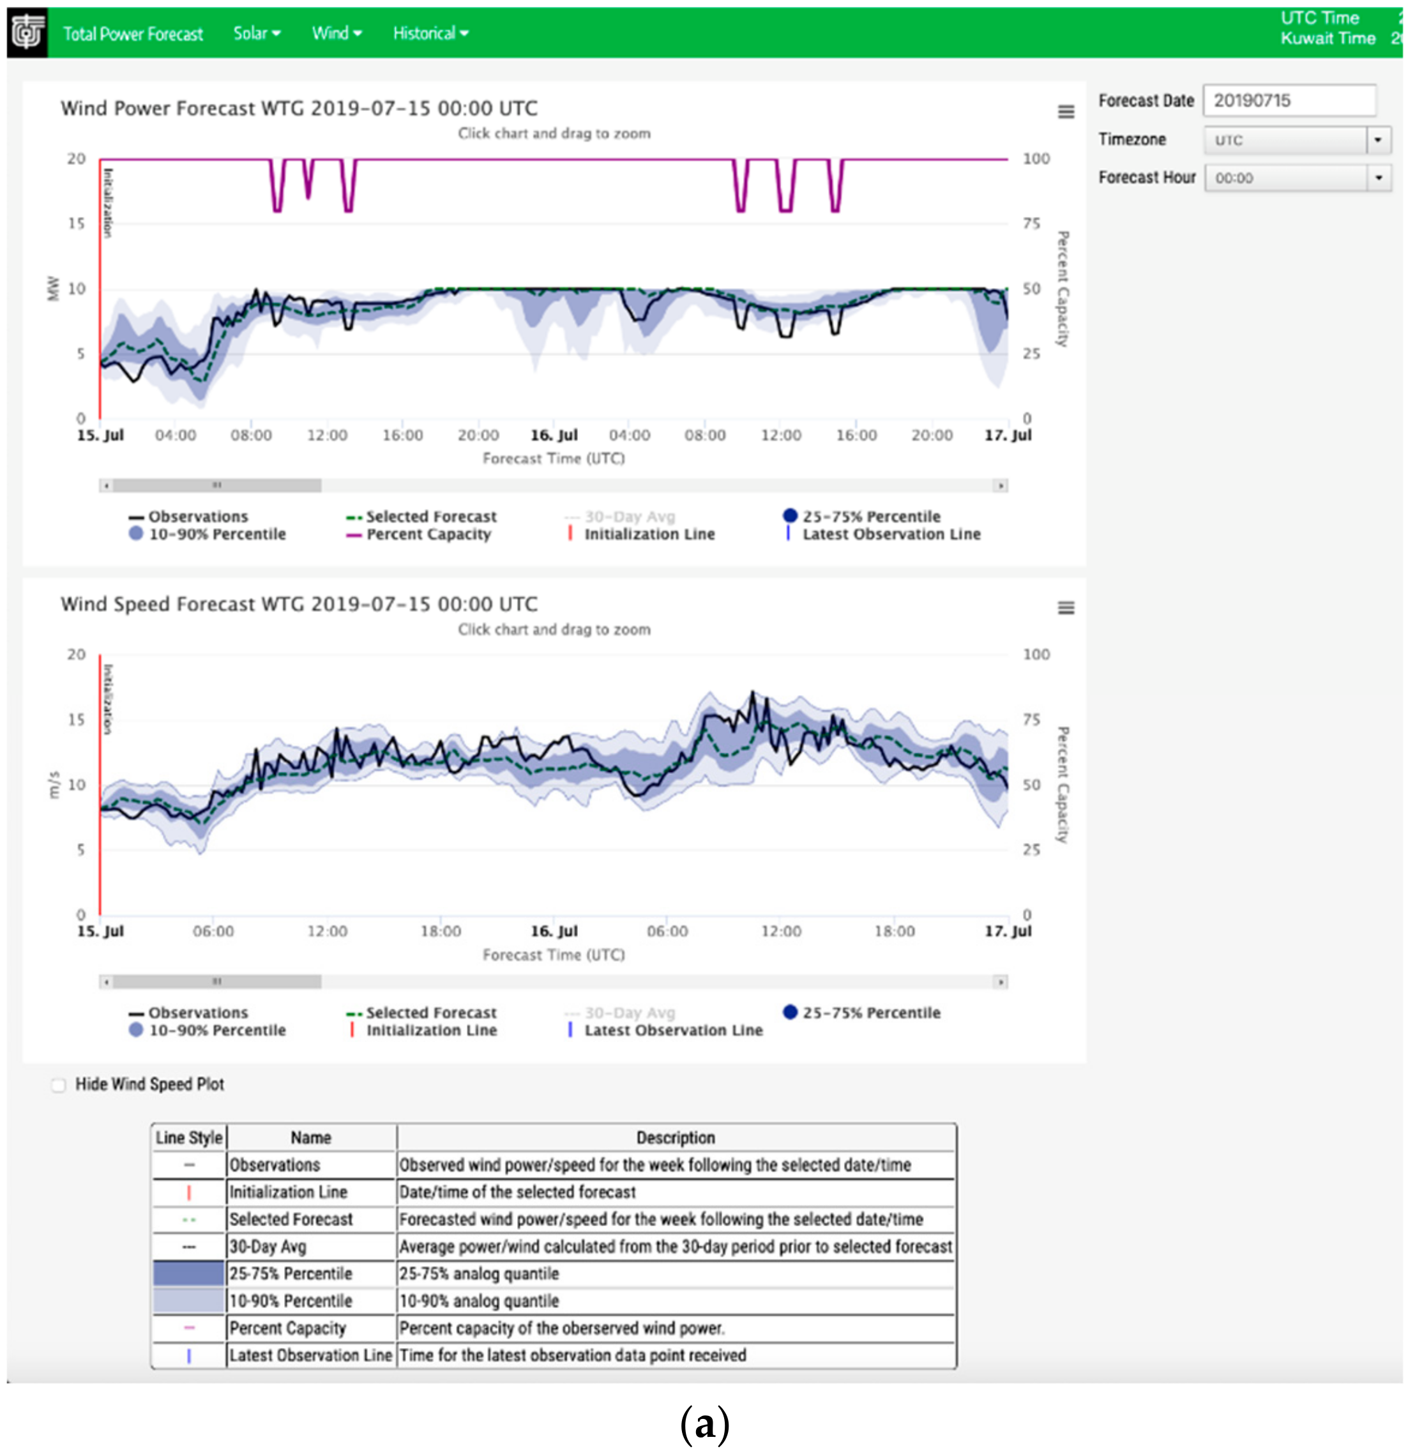Image resolution: width=1408 pixels, height=1456 pixels.
Task: Go to Total Power Forecast page
Action: tap(133, 34)
